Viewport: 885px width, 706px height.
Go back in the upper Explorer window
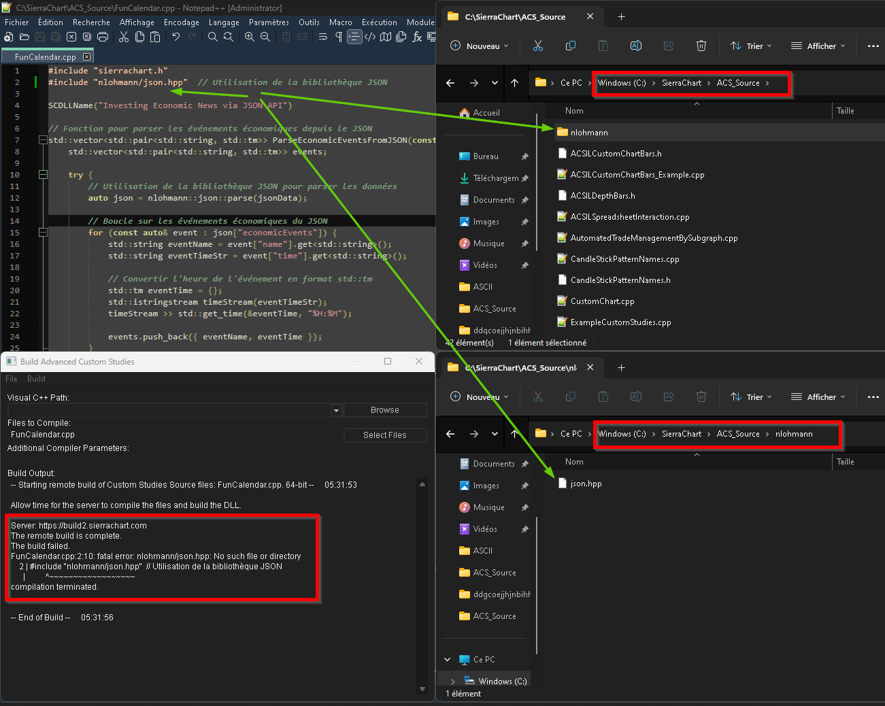pos(450,83)
